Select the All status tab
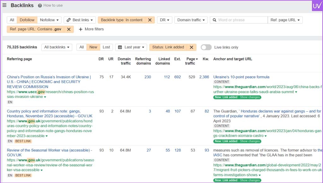Image resolution: width=323 pixels, height=183 pixels. tap(82, 47)
